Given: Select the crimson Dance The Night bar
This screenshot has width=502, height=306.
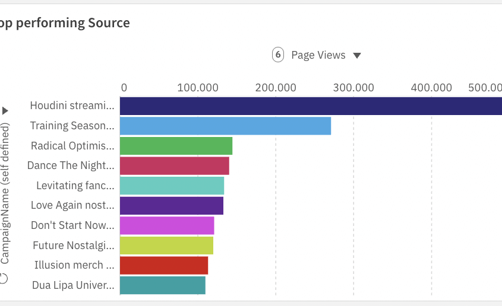Looking at the screenshot, I should click(x=174, y=165).
